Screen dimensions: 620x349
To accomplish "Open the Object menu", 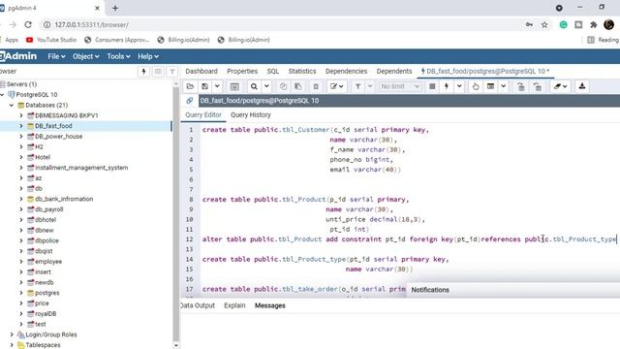I will [85, 56].
